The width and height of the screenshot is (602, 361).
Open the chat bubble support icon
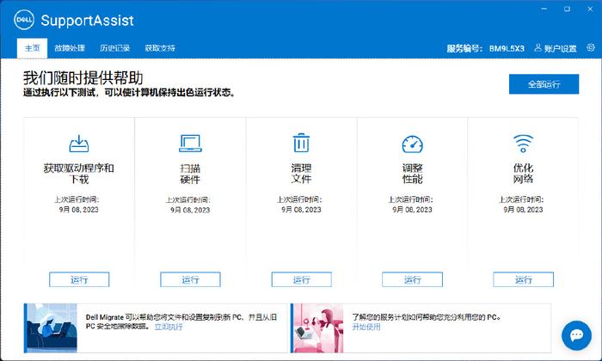(576, 336)
